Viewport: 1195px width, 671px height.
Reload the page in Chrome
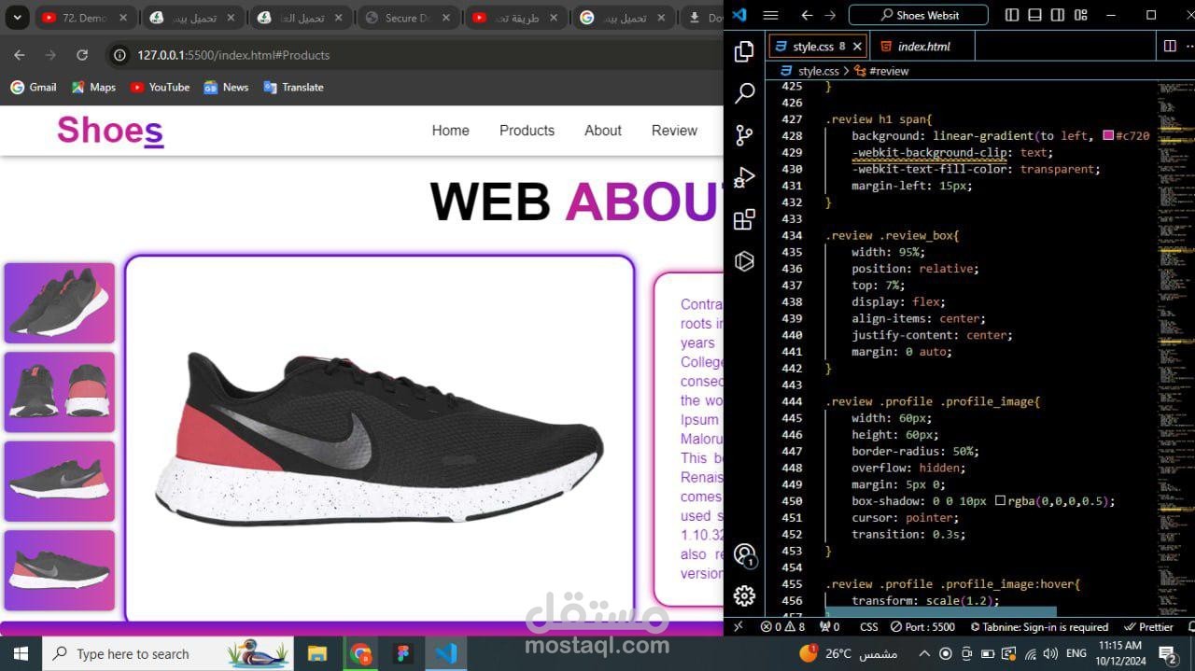(x=82, y=55)
